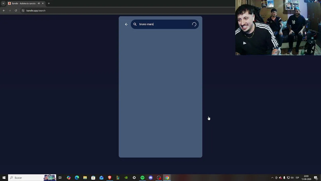Open Spotify from the taskbar

pos(142,178)
